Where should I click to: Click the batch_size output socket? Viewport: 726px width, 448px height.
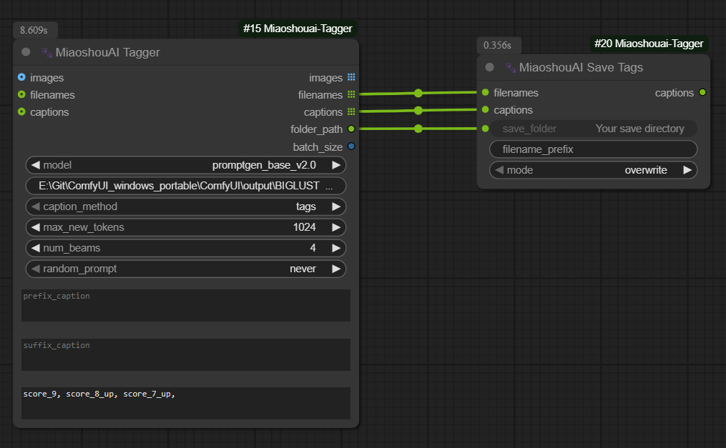351,146
